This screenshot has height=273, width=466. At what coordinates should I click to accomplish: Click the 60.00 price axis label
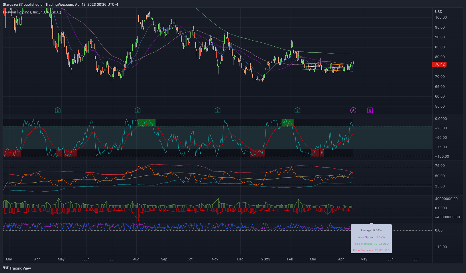click(x=440, y=96)
